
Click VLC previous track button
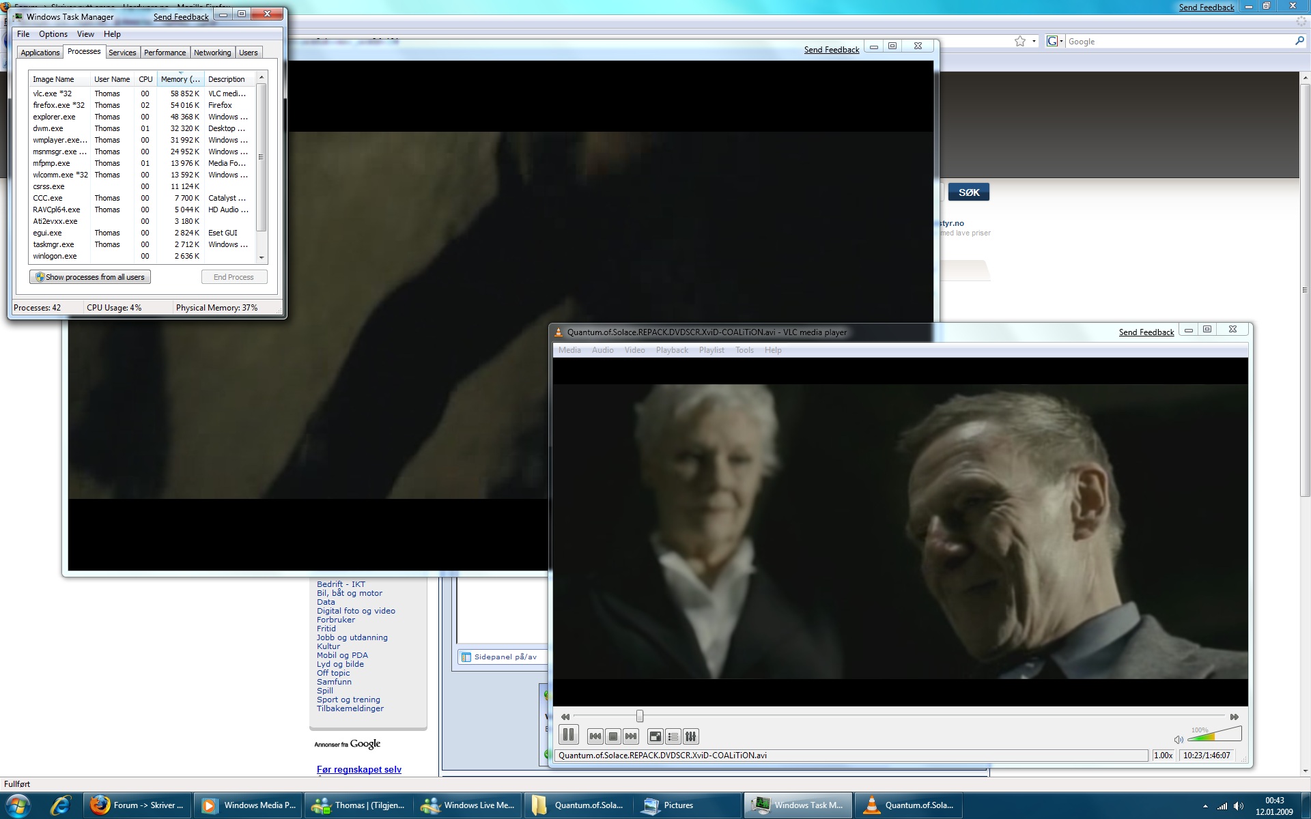[595, 736]
